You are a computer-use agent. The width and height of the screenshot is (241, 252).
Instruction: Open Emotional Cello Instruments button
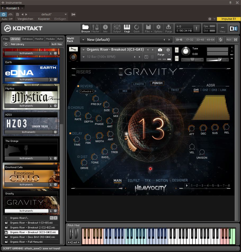coord(26,185)
